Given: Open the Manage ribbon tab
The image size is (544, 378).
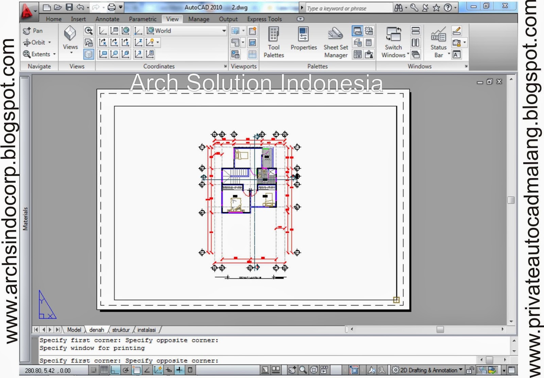Looking at the screenshot, I should tap(199, 19).
